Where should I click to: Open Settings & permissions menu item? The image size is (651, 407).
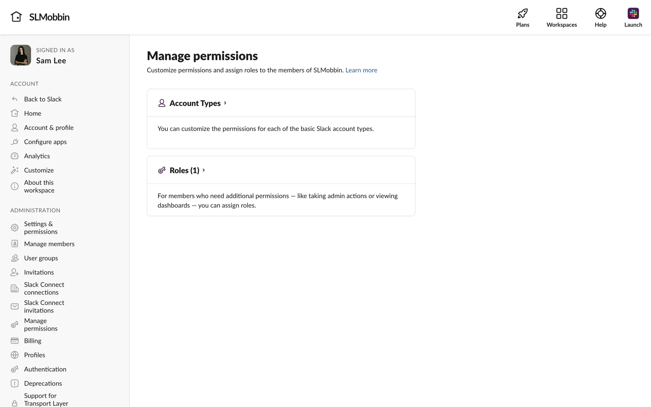(41, 228)
